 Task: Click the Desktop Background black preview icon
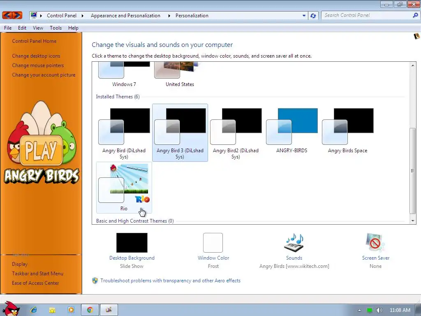click(x=132, y=243)
